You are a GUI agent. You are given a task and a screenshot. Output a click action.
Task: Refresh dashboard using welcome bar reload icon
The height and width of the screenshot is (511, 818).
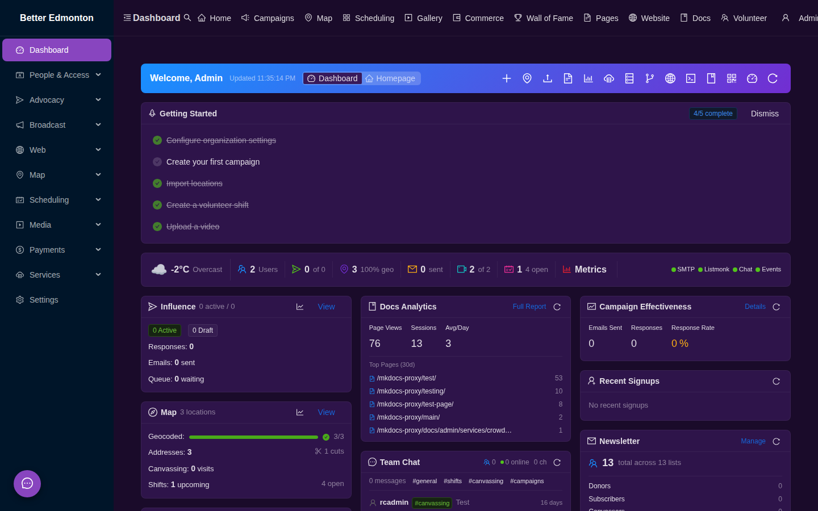[773, 78]
